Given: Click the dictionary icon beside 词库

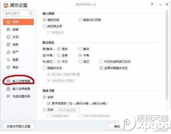Looking at the screenshot, I should (8, 45).
